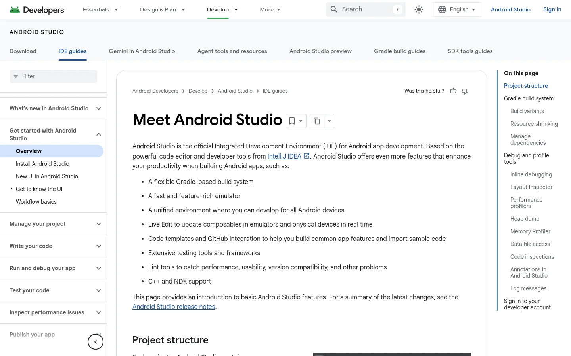Open the dropdown arrow next to copy icon
This screenshot has width=571, height=356.
tap(330, 121)
